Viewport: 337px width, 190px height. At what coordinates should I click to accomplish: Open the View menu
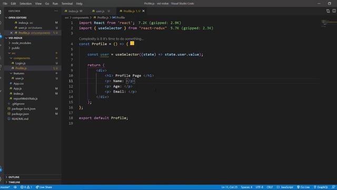(x=38, y=4)
